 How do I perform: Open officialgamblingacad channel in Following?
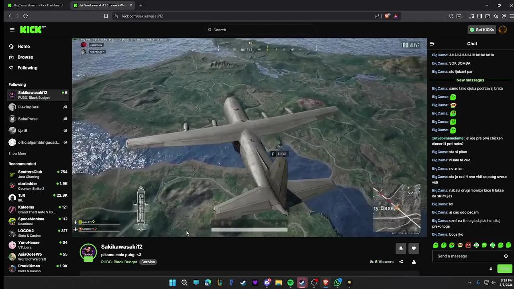pos(38,142)
